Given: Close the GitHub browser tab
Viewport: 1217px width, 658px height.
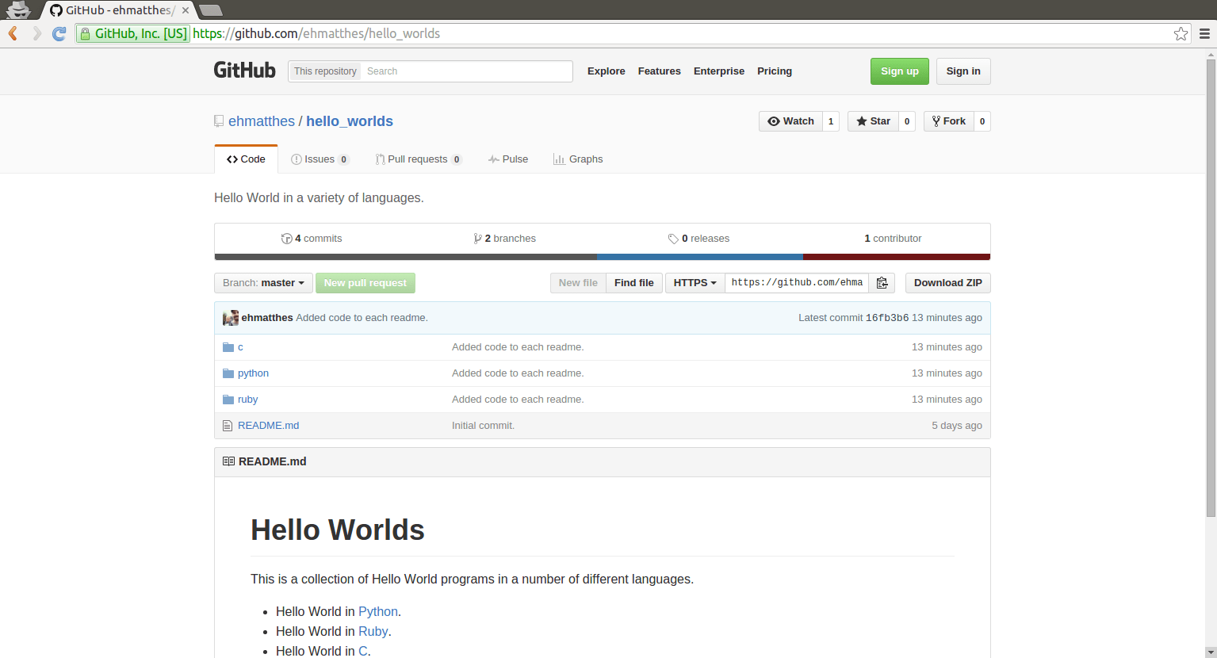Looking at the screenshot, I should (x=186, y=10).
